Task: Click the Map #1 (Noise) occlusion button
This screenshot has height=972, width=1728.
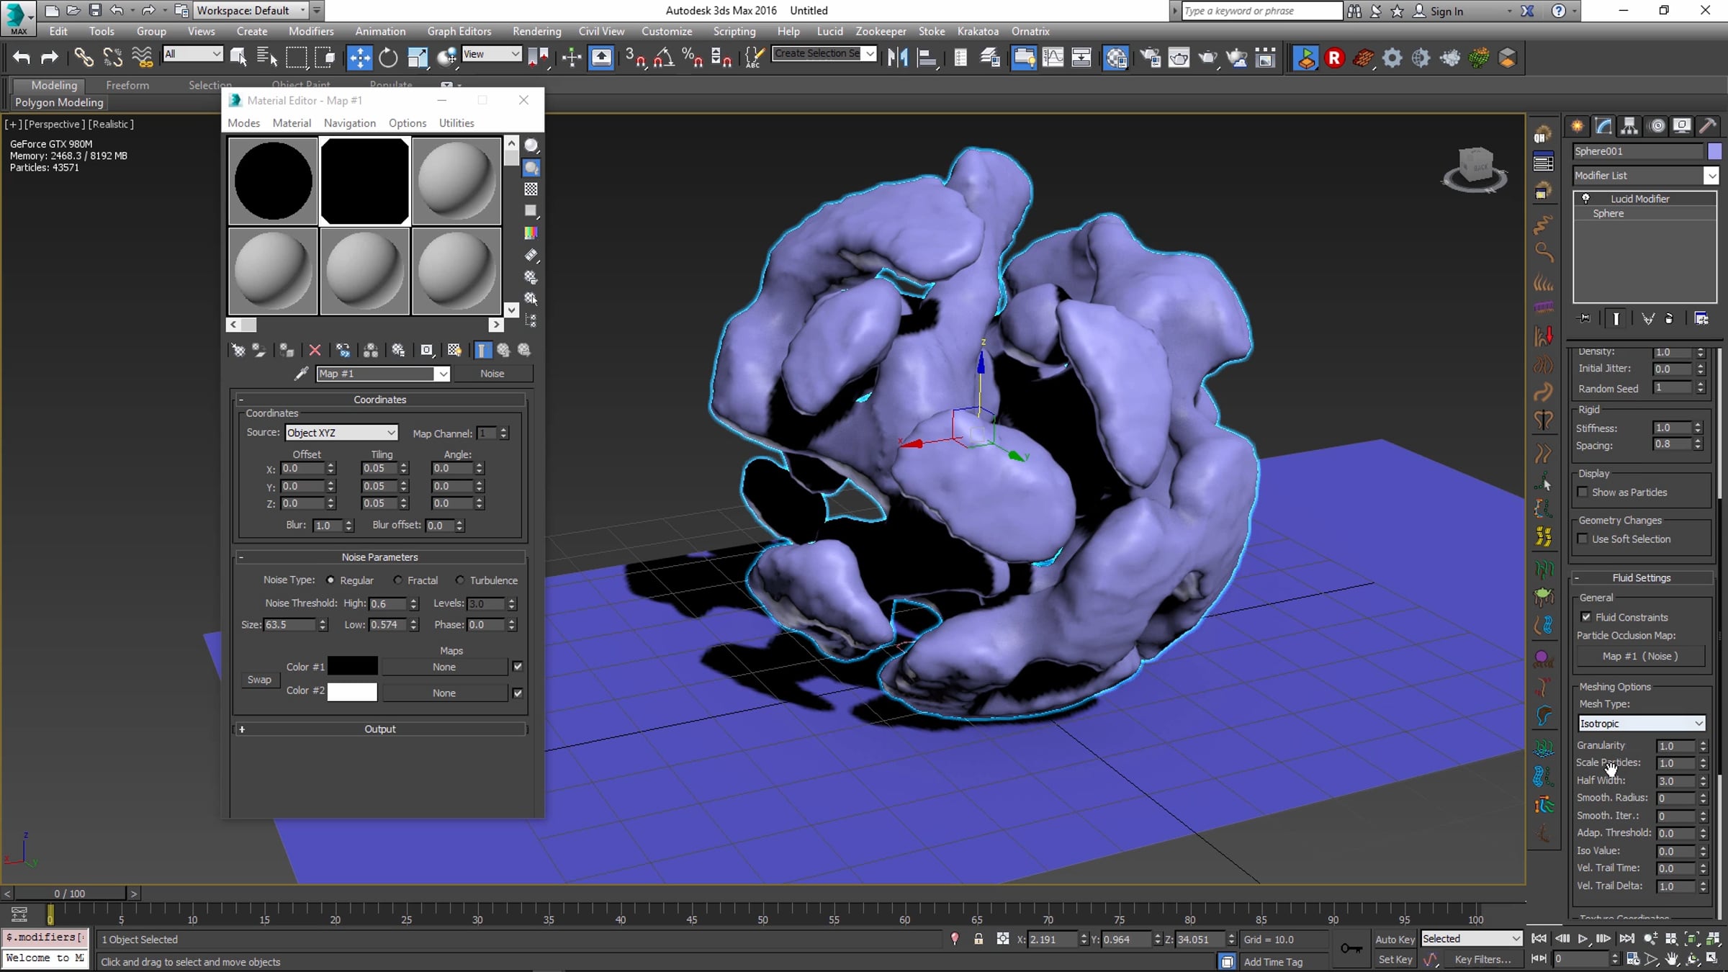Action: coord(1640,656)
